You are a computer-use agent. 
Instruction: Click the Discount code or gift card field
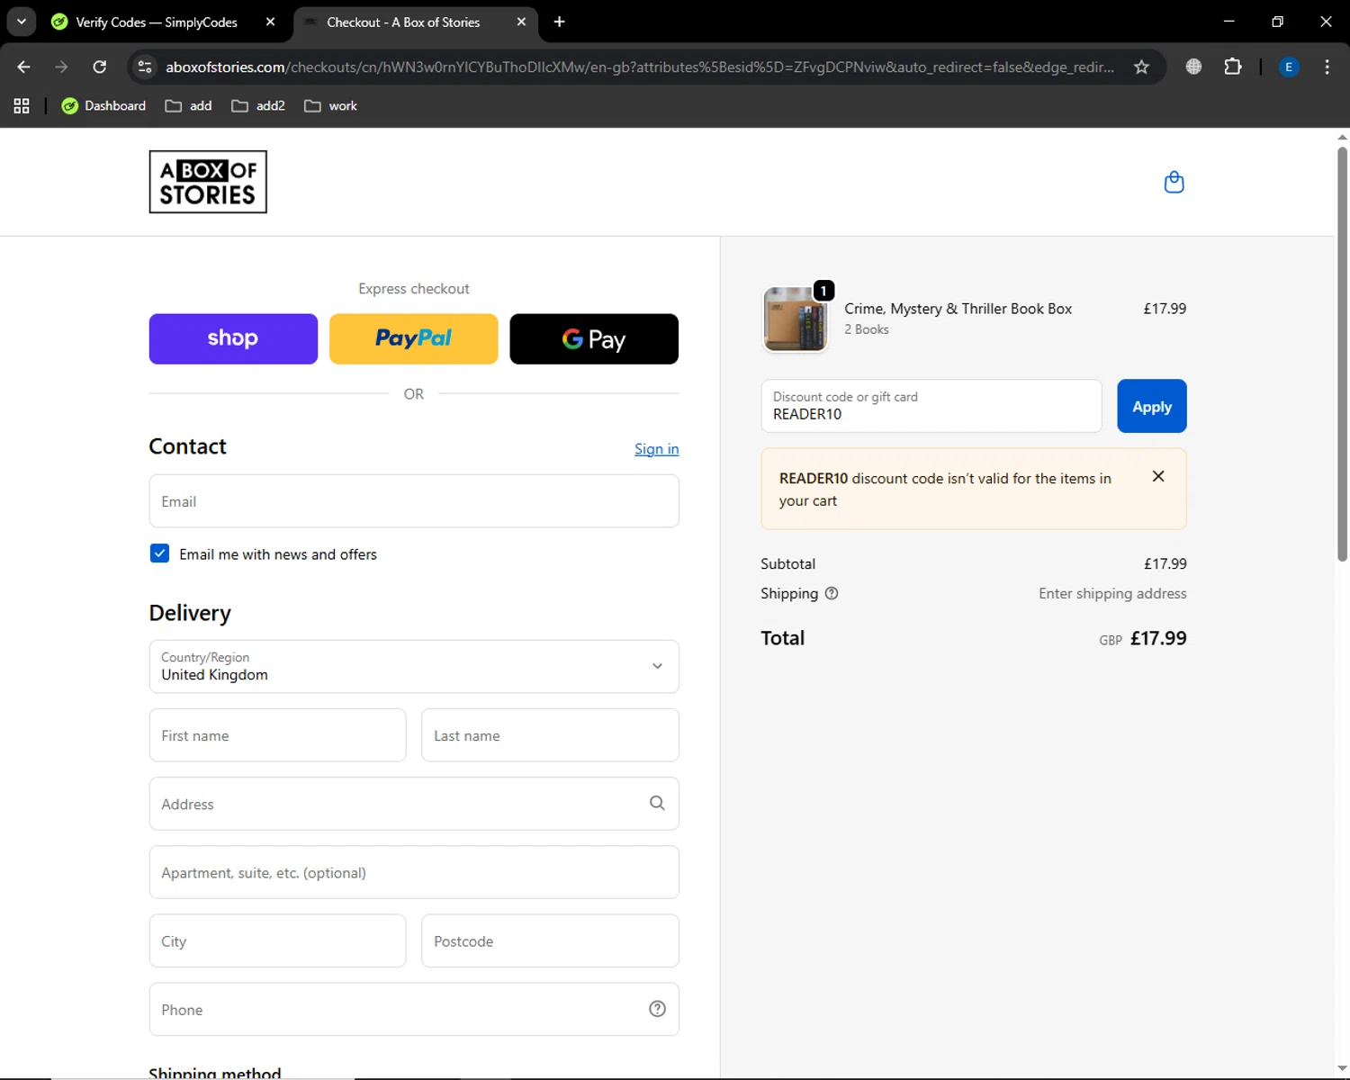tap(931, 406)
